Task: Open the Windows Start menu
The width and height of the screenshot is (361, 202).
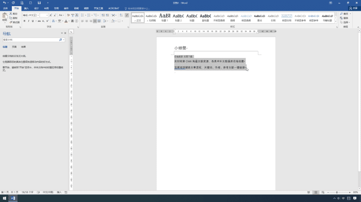Action: pos(4,198)
